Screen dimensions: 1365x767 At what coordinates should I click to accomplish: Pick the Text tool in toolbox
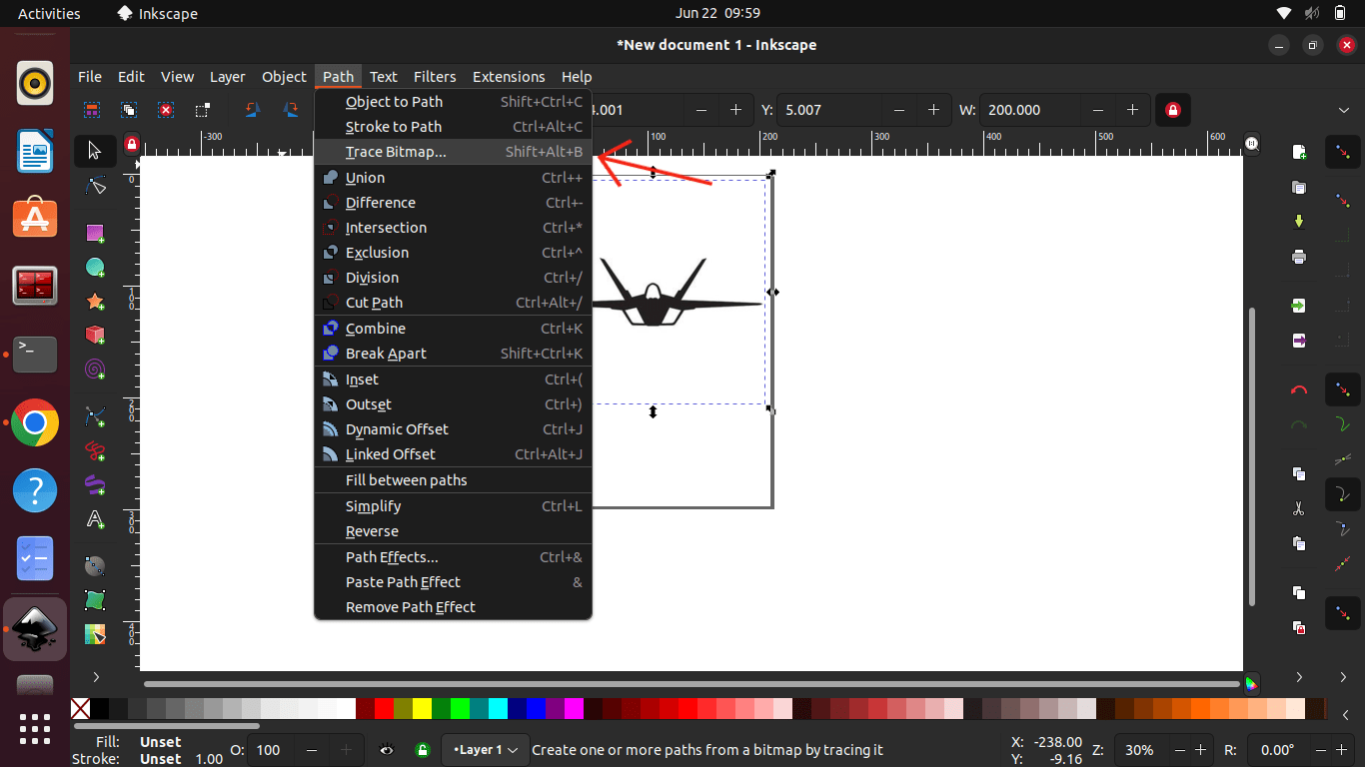(x=95, y=519)
